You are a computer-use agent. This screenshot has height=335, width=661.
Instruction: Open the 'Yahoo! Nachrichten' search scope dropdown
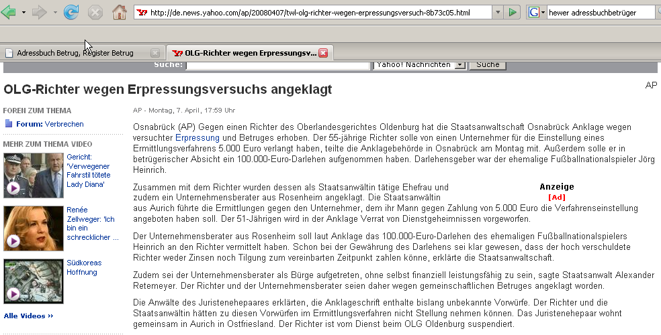pyautogui.click(x=420, y=65)
